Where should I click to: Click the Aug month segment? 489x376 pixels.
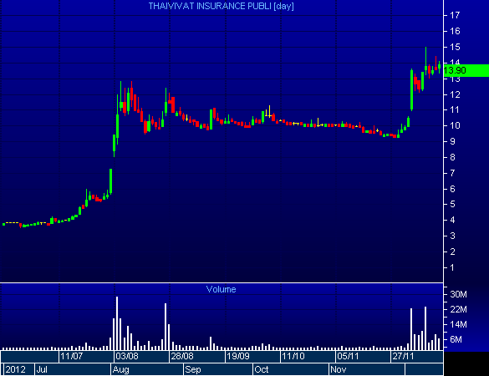[147, 369]
